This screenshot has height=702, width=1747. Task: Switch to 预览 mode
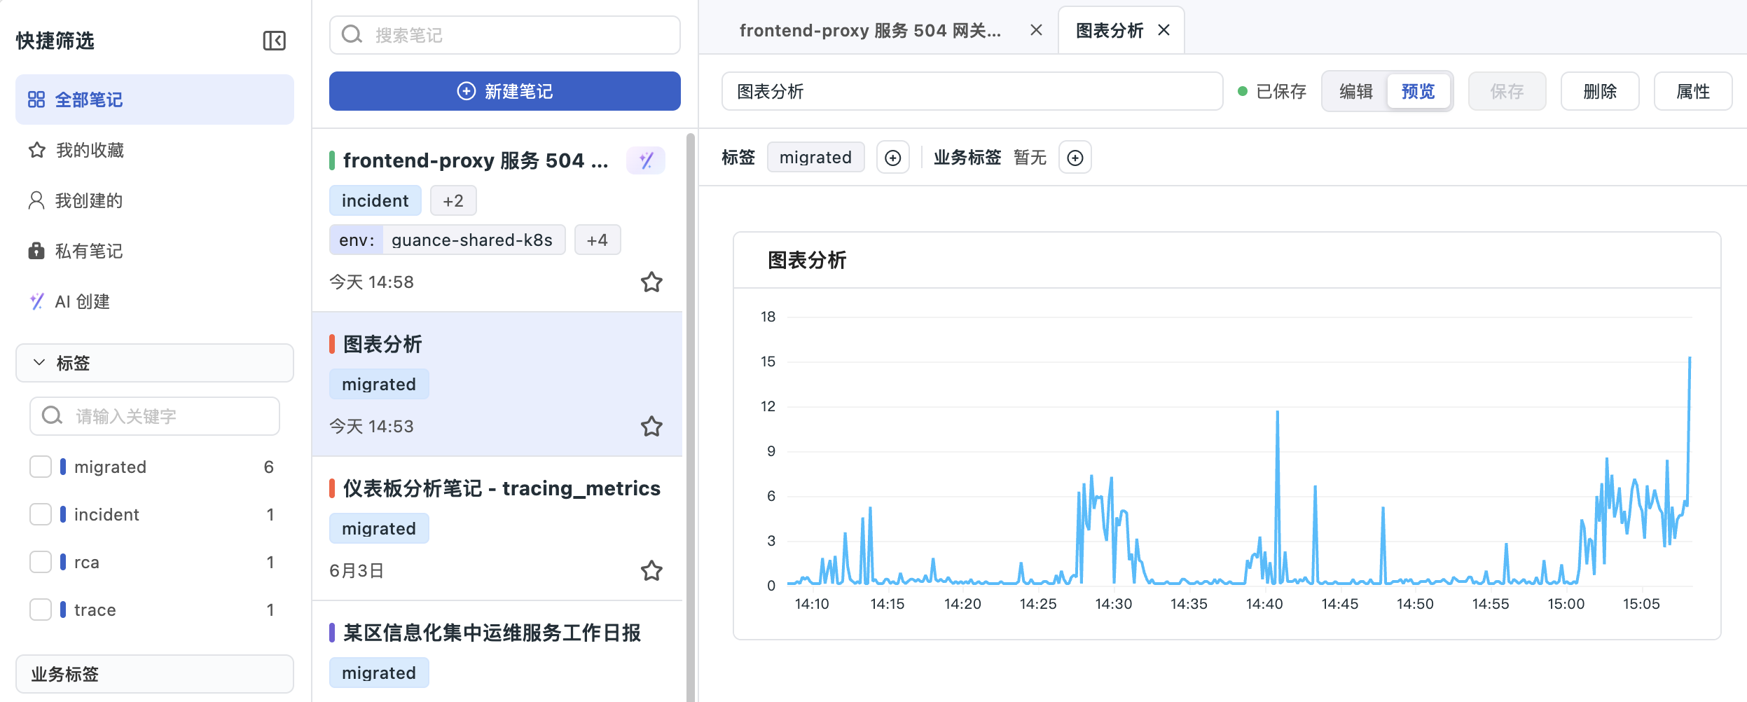point(1418,91)
